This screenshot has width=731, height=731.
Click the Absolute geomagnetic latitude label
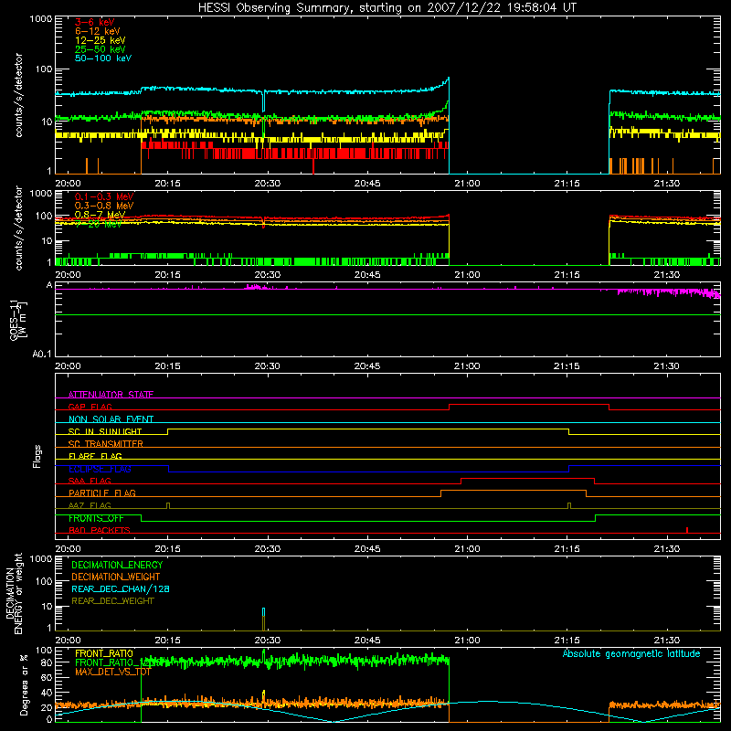tap(631, 653)
